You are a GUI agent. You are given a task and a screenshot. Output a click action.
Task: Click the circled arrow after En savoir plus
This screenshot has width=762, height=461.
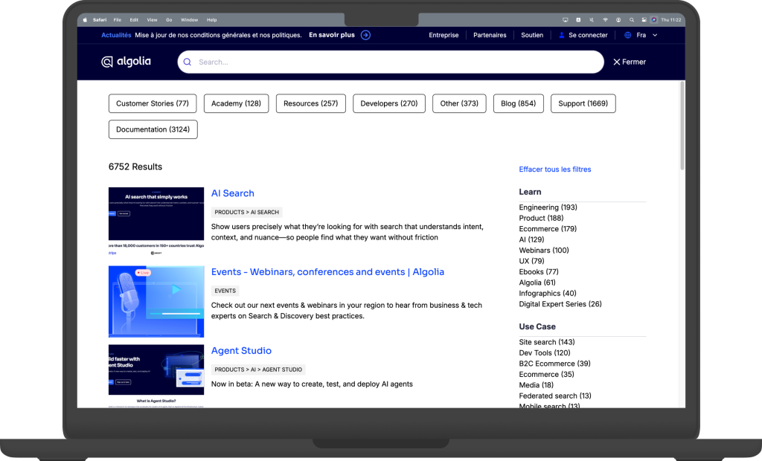[365, 35]
